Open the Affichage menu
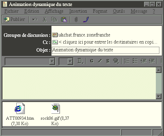Image resolution: width=164 pixels, height=136 pixels. pyautogui.click(x=54, y=11)
